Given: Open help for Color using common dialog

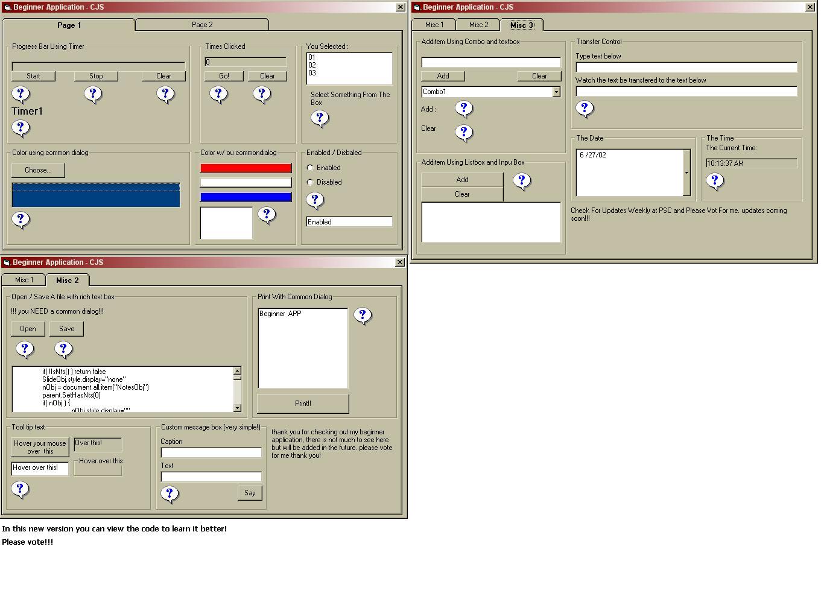Looking at the screenshot, I should (21, 220).
